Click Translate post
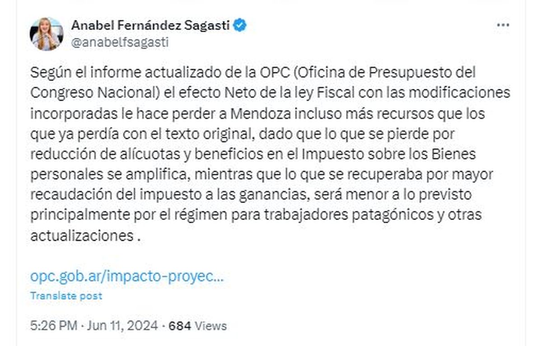 coord(66,296)
